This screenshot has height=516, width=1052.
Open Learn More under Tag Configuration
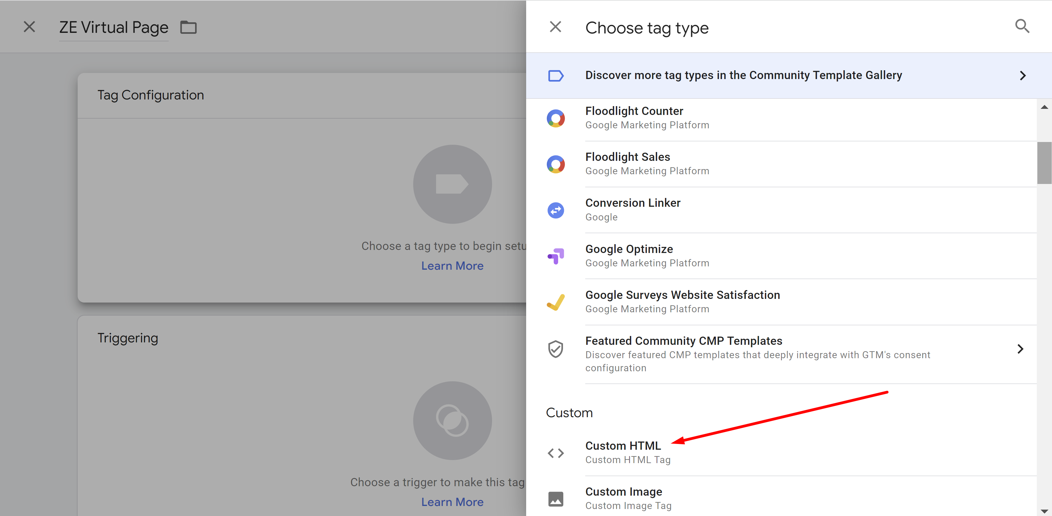click(452, 266)
